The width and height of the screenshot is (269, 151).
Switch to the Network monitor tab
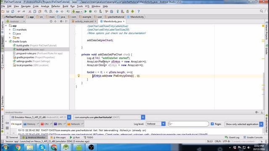pyautogui.click(x=75, y=124)
